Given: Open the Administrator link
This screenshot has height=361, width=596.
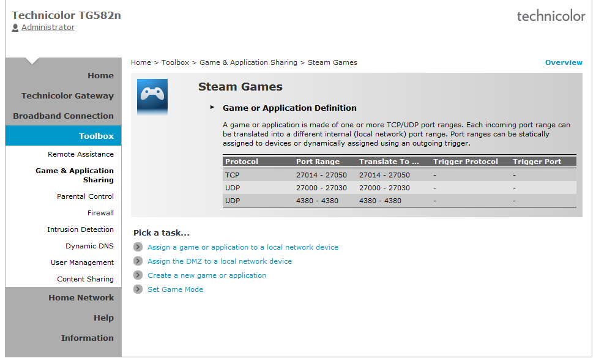Looking at the screenshot, I should pyautogui.click(x=48, y=28).
